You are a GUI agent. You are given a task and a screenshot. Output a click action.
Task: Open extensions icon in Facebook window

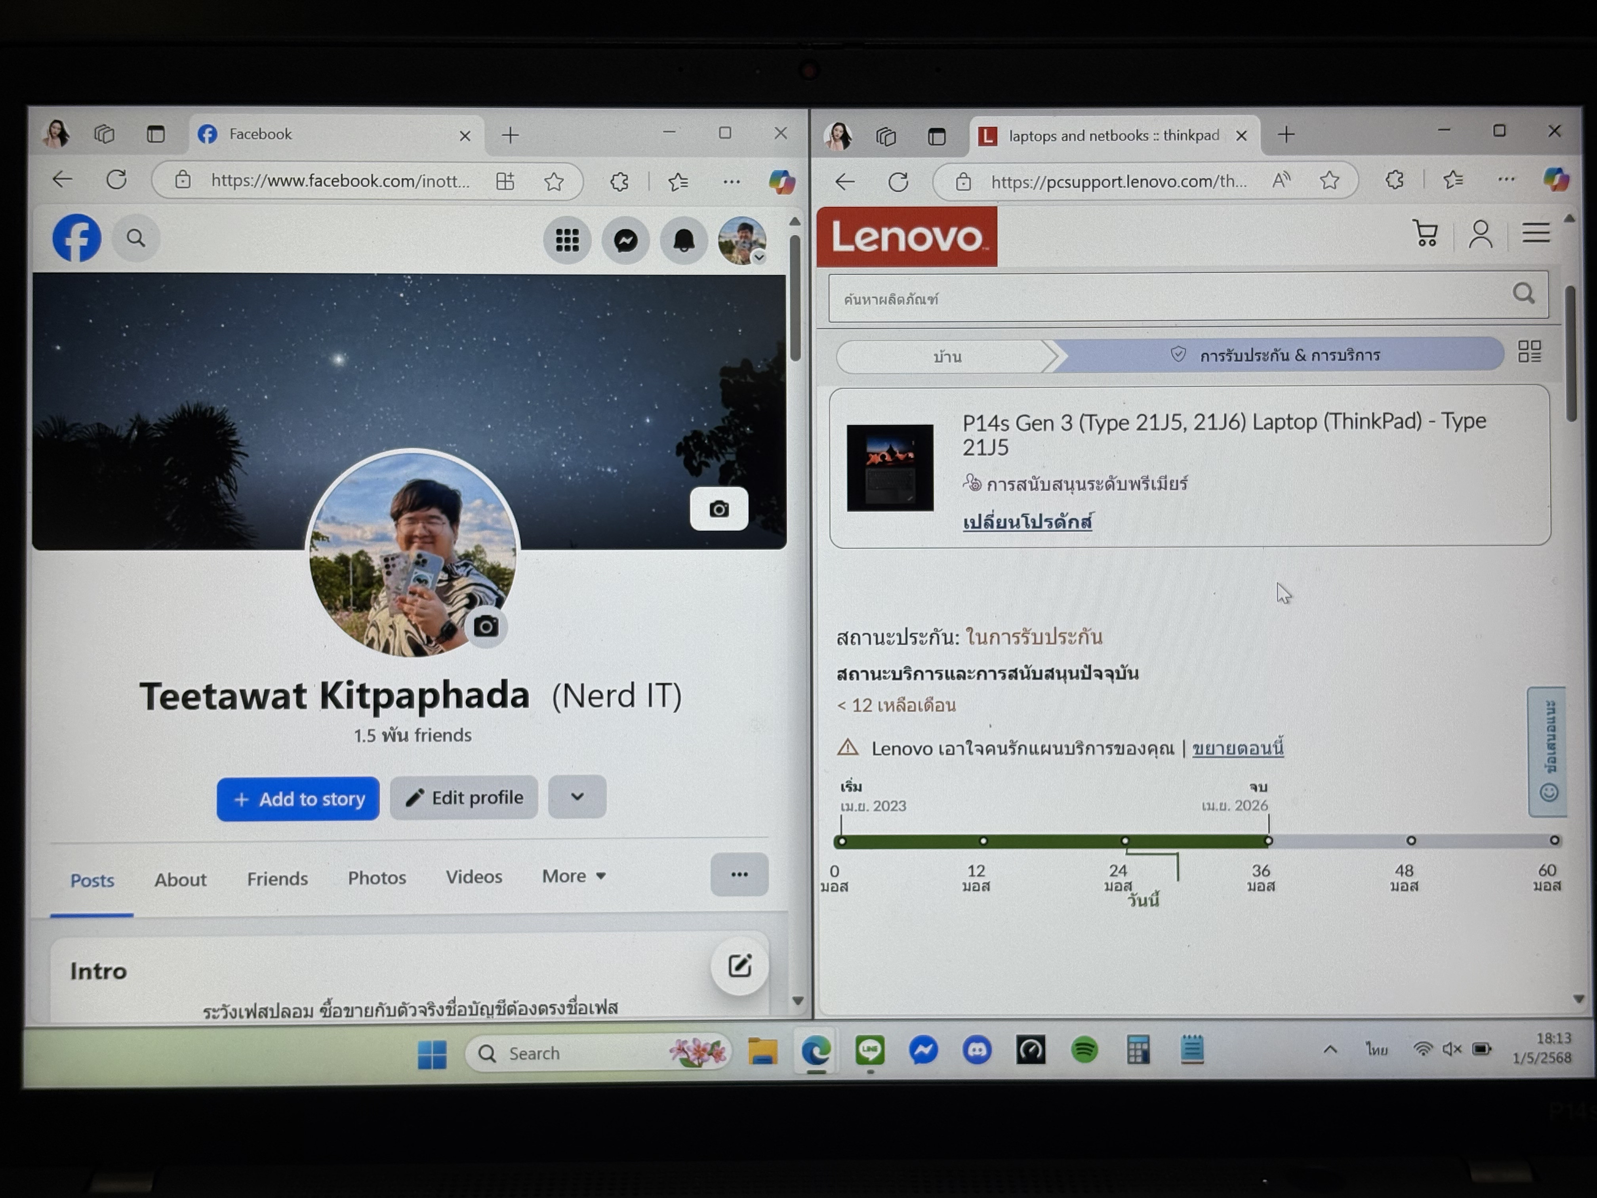(x=619, y=181)
